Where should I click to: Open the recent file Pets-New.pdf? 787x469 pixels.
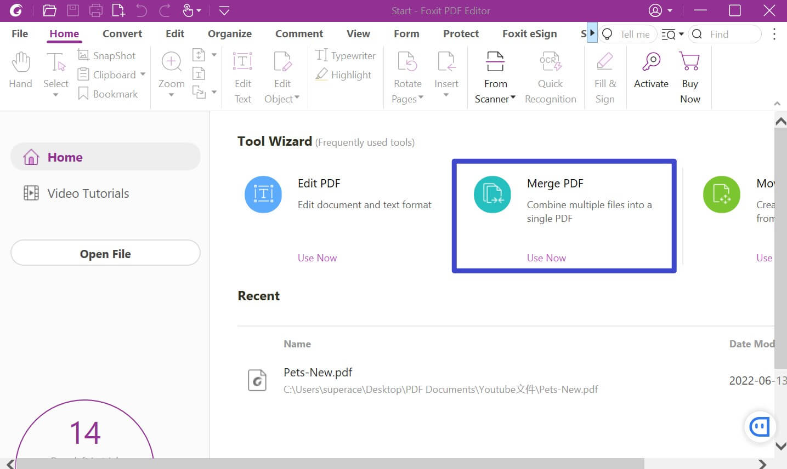click(x=318, y=372)
